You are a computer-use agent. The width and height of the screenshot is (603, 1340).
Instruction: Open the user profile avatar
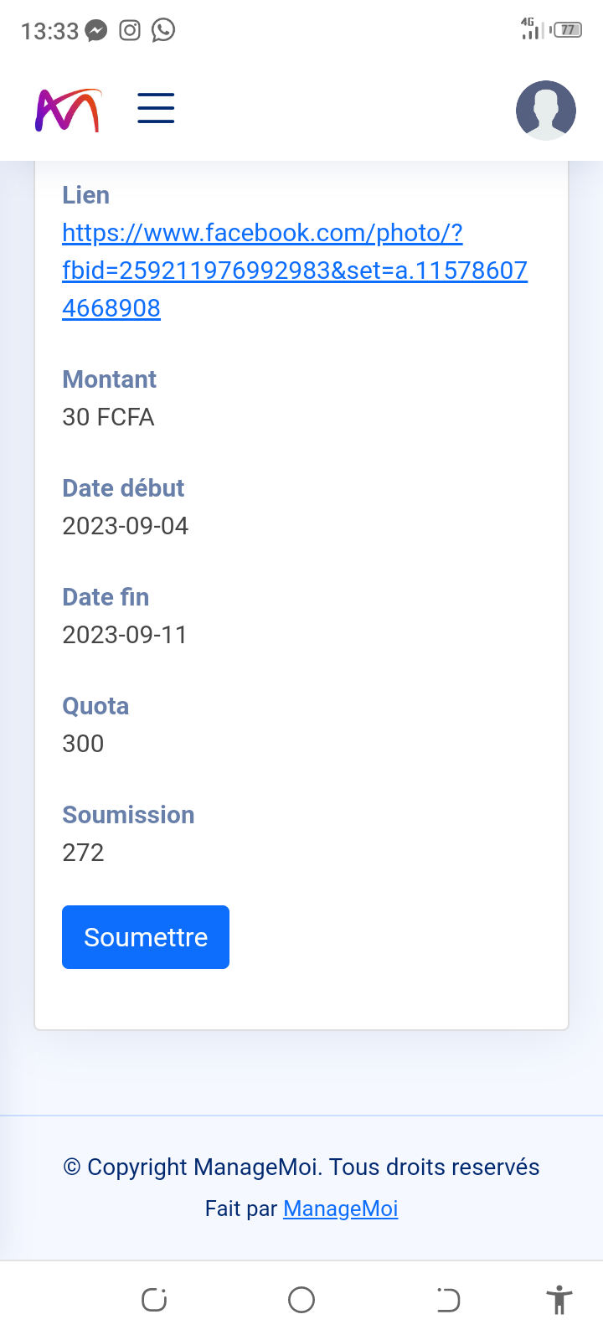click(545, 110)
